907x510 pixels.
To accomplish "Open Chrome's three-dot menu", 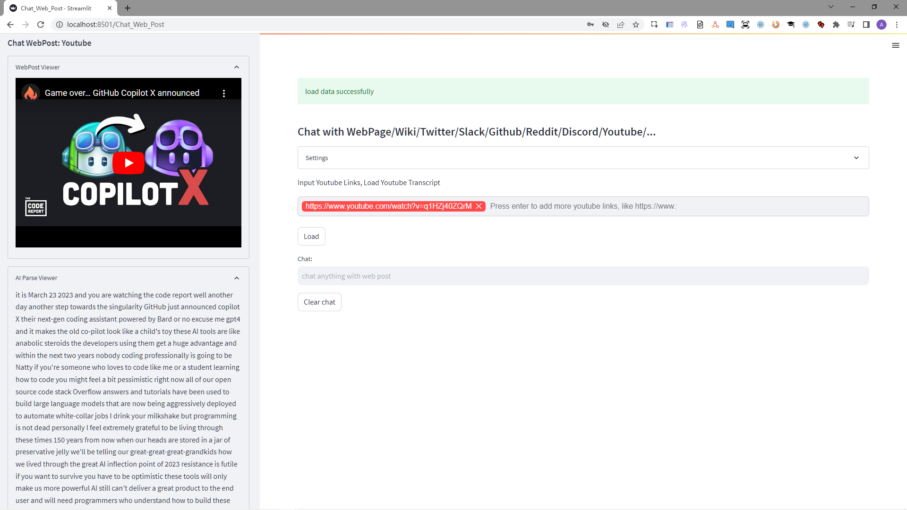I will (897, 25).
